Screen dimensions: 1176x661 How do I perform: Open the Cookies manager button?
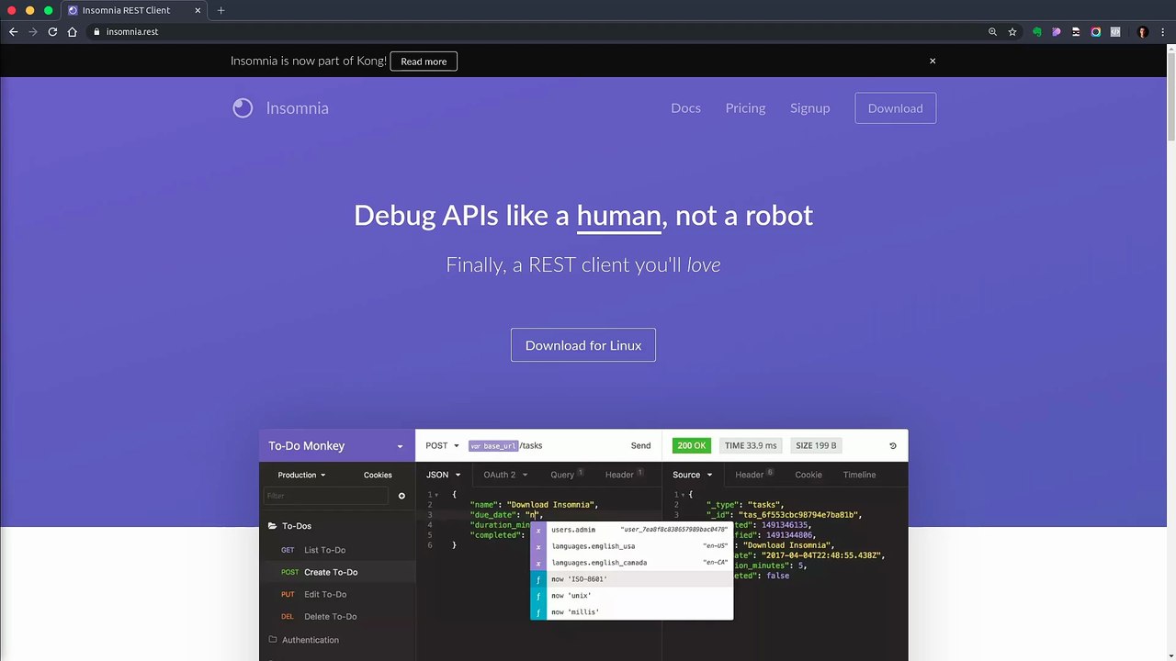click(x=378, y=475)
